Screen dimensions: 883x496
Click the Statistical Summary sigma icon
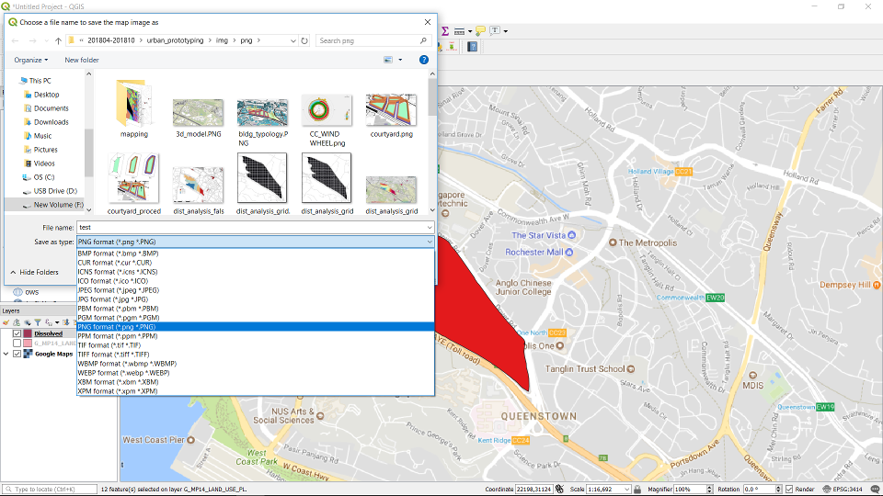pyautogui.click(x=445, y=30)
